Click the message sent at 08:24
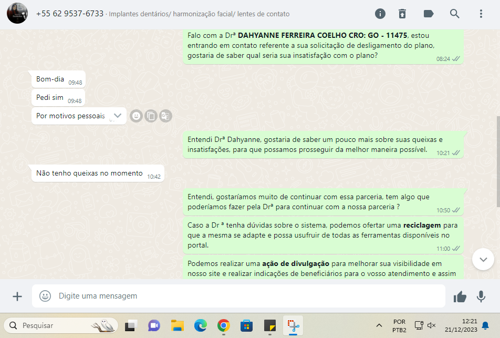Image resolution: width=500 pixels, height=338 pixels. click(x=323, y=47)
